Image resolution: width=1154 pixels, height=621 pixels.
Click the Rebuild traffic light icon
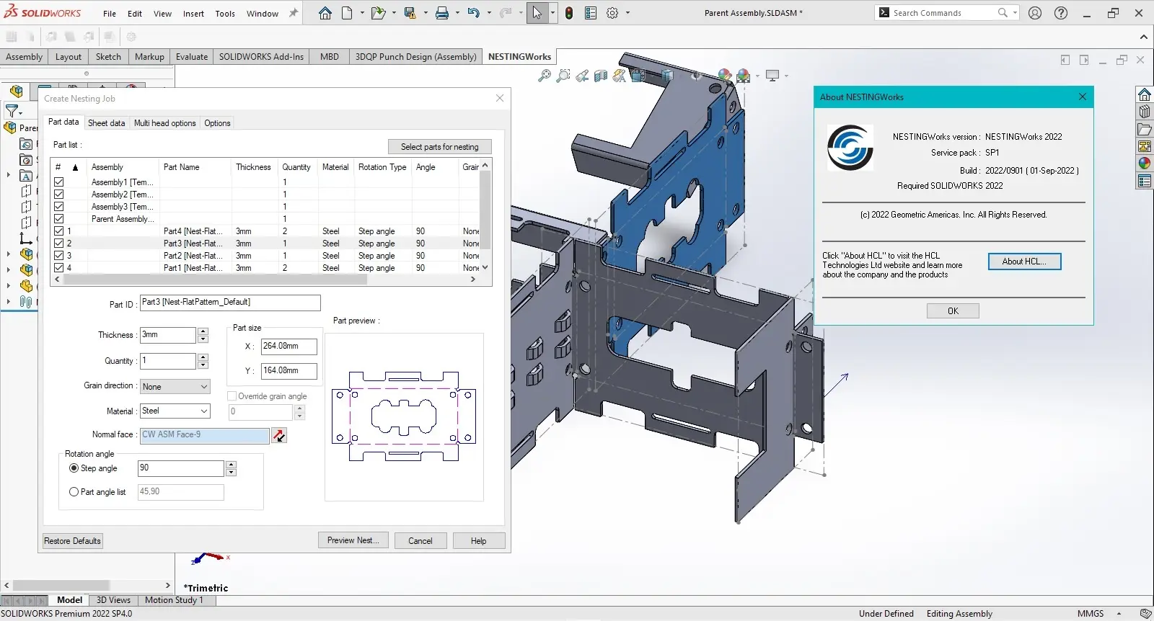coord(569,13)
